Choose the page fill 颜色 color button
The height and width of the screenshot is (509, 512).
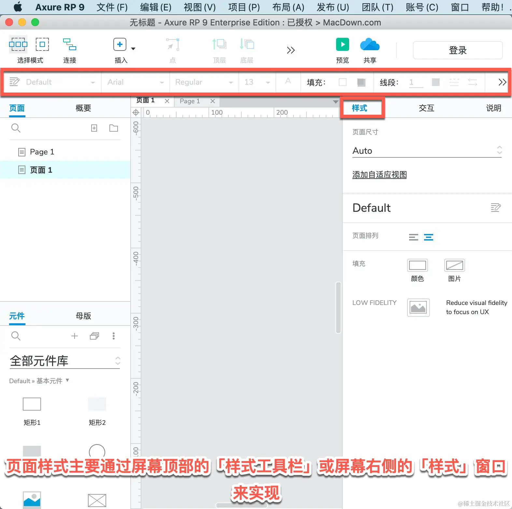pos(417,265)
